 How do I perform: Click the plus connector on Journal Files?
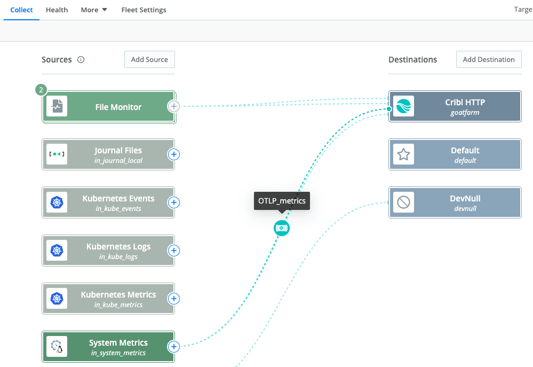point(174,155)
